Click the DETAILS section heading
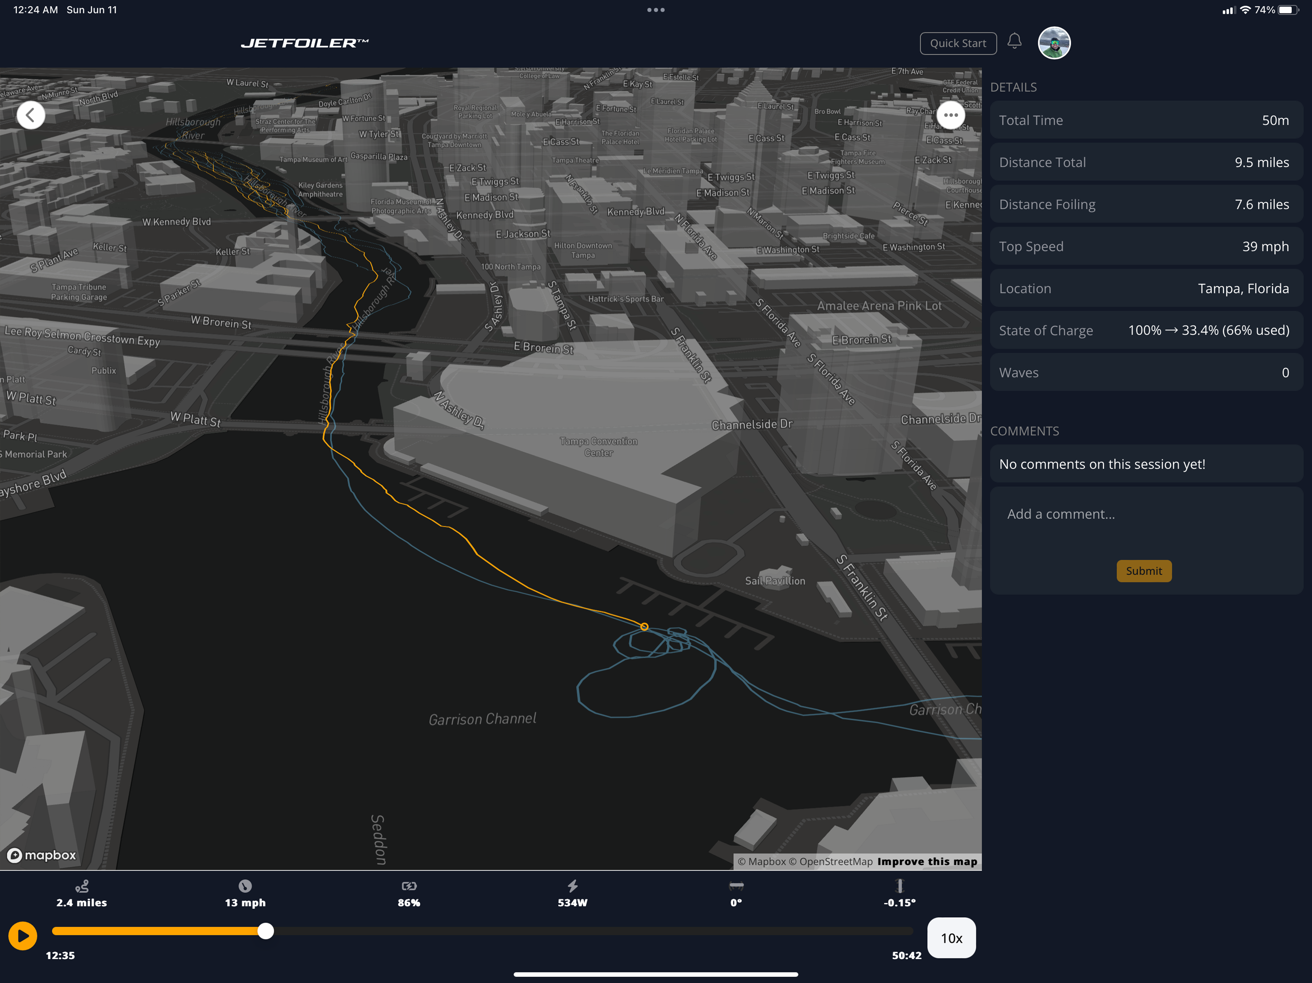This screenshot has height=983, width=1312. point(1014,87)
